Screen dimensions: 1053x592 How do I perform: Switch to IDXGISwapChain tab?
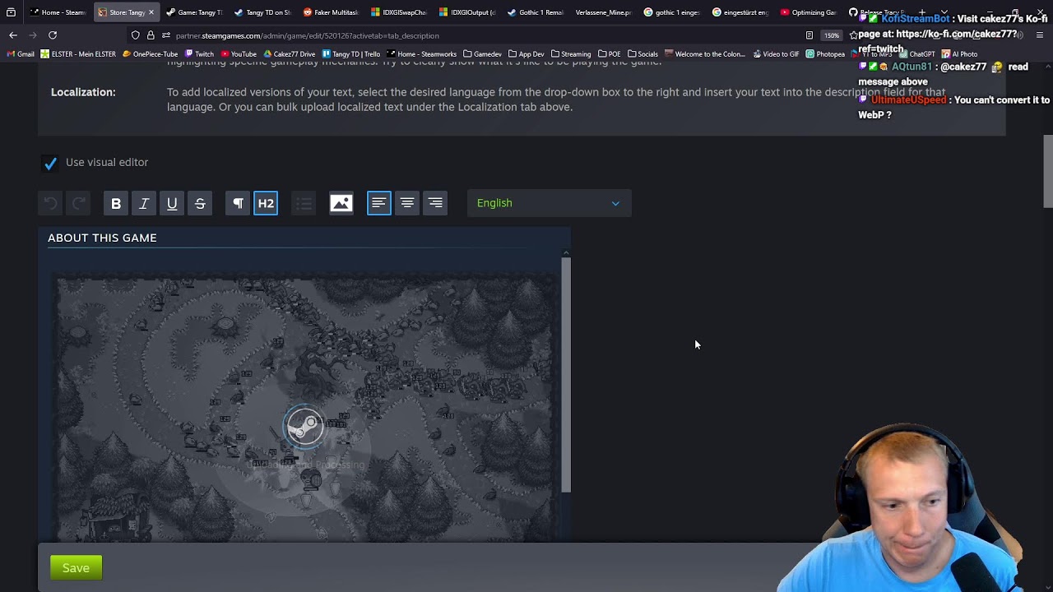tap(399, 12)
